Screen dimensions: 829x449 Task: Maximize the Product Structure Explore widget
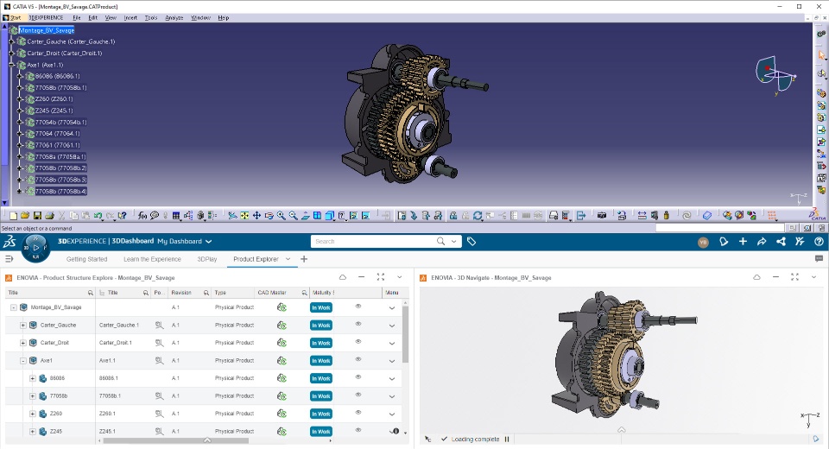[381, 277]
